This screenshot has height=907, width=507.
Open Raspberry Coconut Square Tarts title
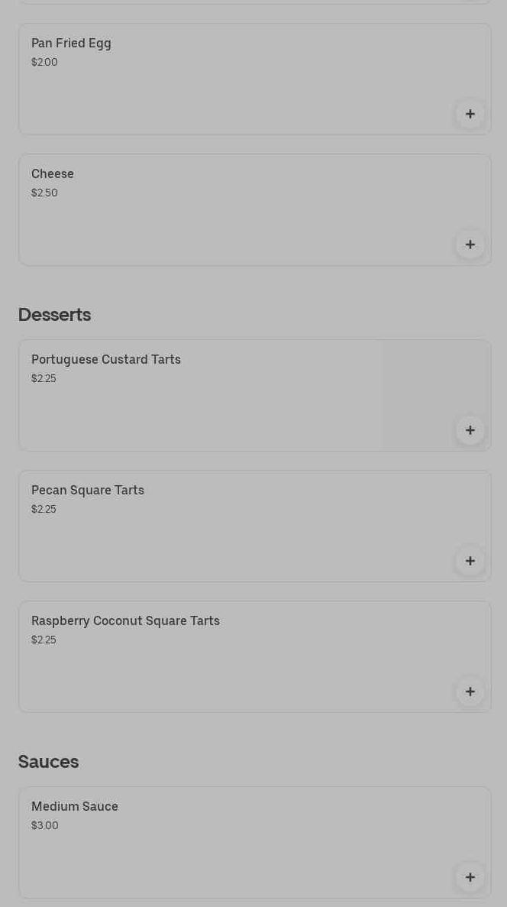(125, 621)
